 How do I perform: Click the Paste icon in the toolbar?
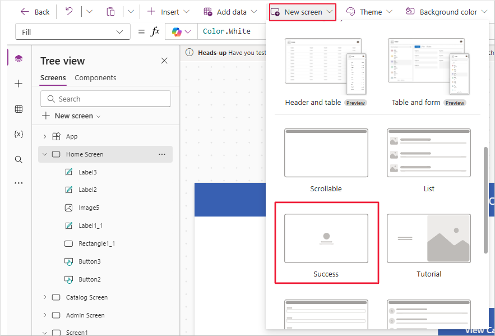(110, 11)
